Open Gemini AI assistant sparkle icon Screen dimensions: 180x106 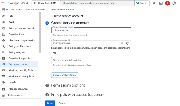tap(154, 3)
